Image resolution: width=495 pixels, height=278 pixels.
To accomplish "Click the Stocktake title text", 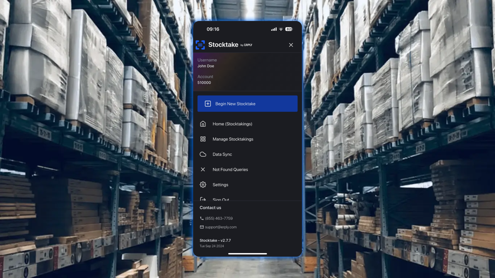I will tap(223, 45).
